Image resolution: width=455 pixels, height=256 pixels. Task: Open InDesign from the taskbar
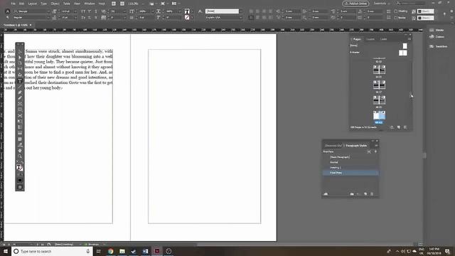tap(157, 251)
